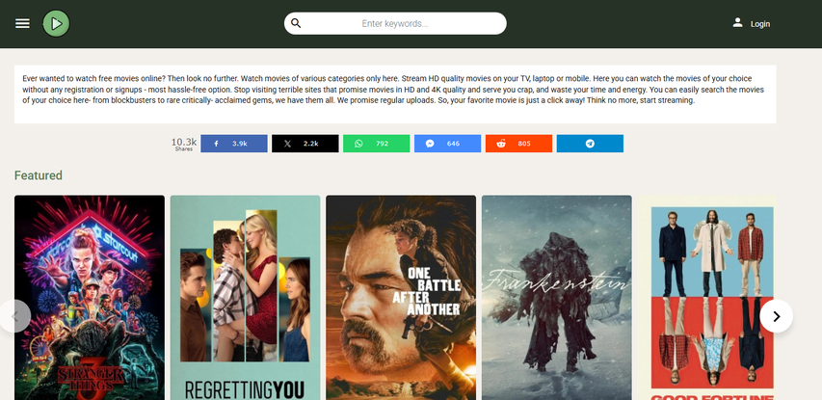This screenshot has height=400, width=822.
Task: Click the green play logo
Action: pyautogui.click(x=56, y=23)
